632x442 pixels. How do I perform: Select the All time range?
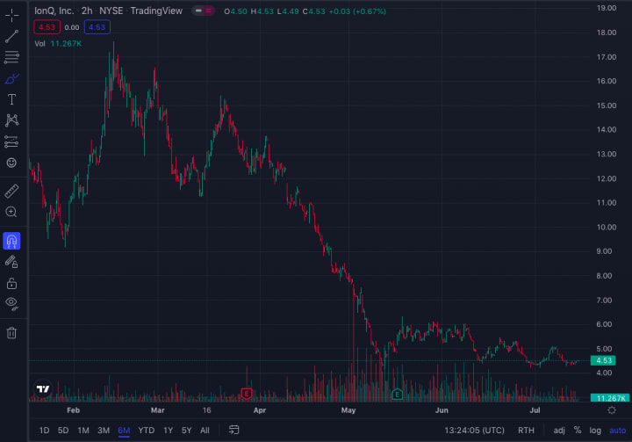[205, 431]
